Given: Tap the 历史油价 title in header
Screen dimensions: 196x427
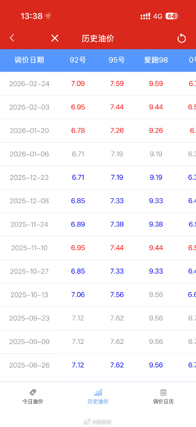Looking at the screenshot, I should coord(98,38).
